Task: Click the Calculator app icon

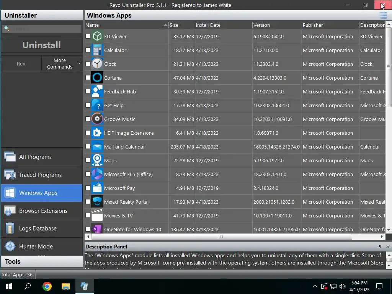Action: [x=97, y=50]
